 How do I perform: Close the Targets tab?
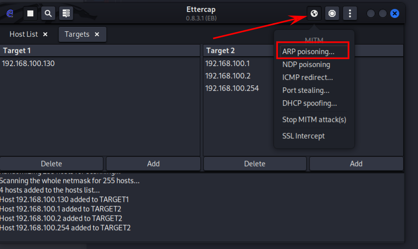coord(97,34)
